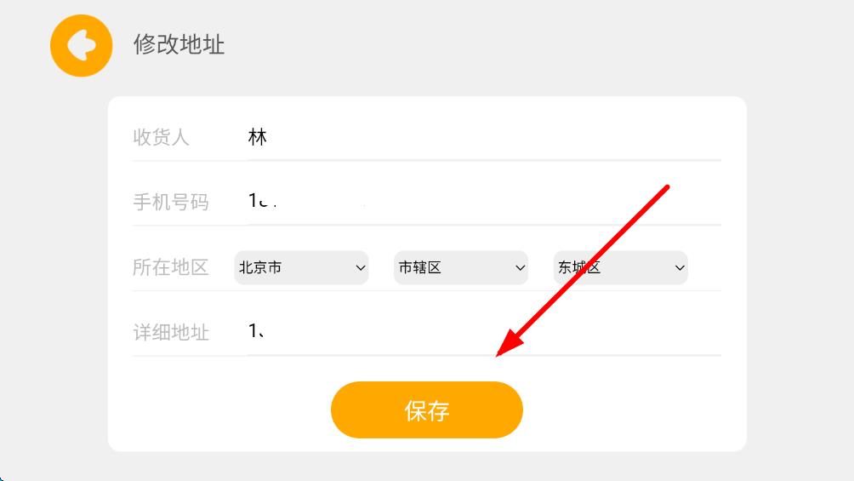This screenshot has width=854, height=481.
Task: Click the 详细地址 field label
Action: tap(171, 332)
